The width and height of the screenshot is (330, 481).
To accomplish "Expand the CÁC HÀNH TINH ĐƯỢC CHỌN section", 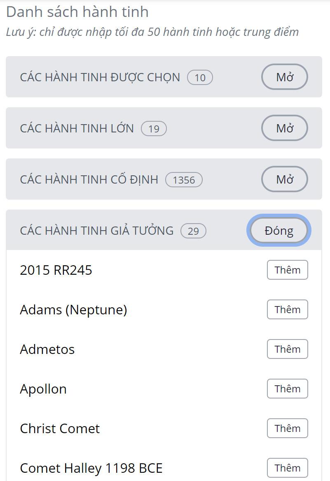I will coord(284,77).
